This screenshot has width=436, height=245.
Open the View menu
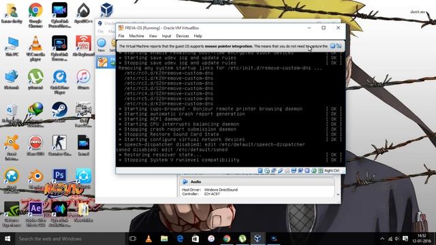pyautogui.click(x=153, y=36)
